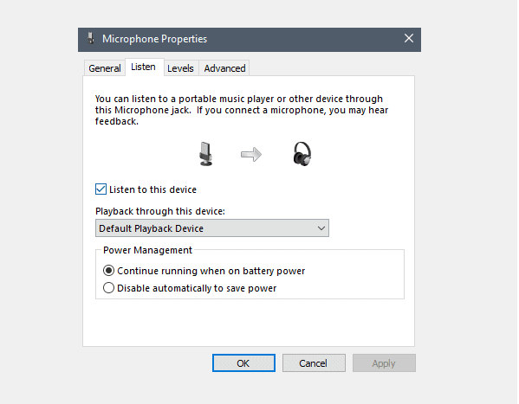Image resolution: width=519 pixels, height=404 pixels.
Task: Click the microphone device image
Action: [205, 154]
